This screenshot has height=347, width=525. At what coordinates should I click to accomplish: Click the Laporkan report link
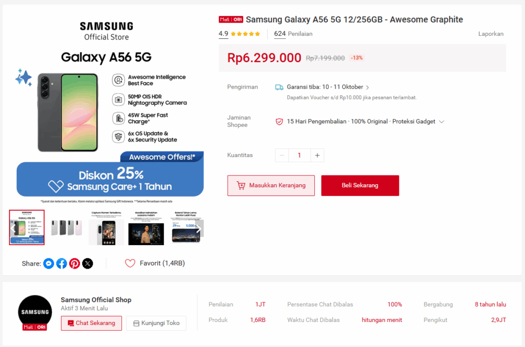[491, 34]
